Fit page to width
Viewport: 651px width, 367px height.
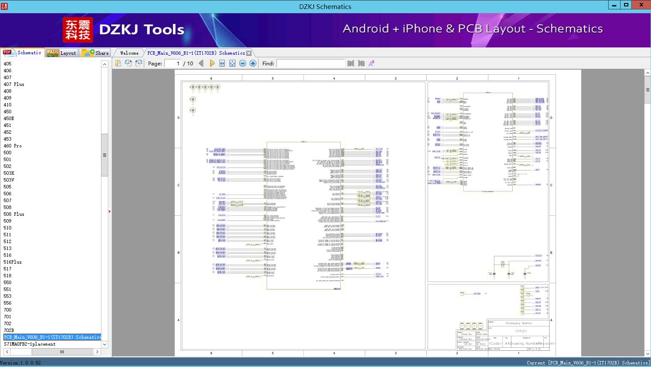tap(222, 63)
